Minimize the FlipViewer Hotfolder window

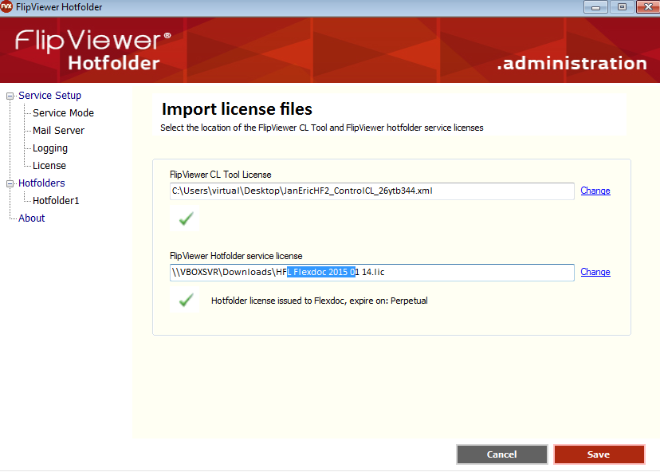(595, 7)
